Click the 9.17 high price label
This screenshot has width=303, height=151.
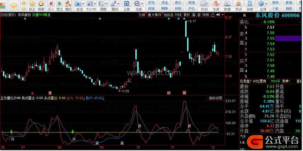(x=193, y=21)
